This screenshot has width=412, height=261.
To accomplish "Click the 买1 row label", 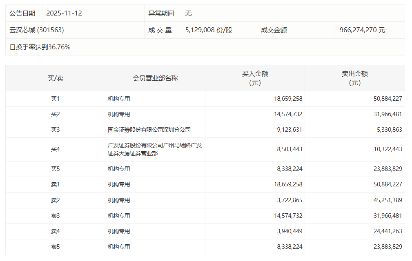I will (55, 99).
